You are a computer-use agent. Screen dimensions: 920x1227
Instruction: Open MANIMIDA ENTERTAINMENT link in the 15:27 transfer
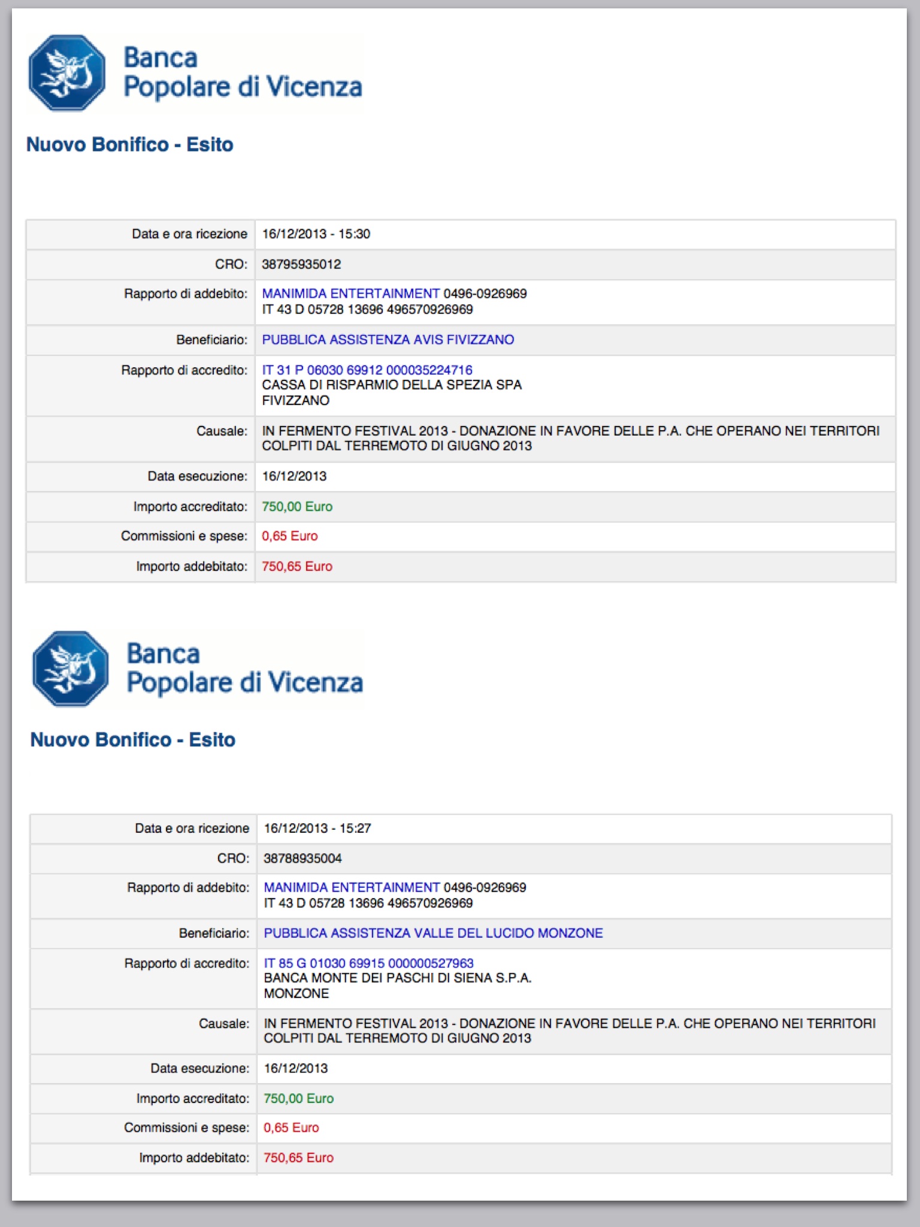(352, 887)
